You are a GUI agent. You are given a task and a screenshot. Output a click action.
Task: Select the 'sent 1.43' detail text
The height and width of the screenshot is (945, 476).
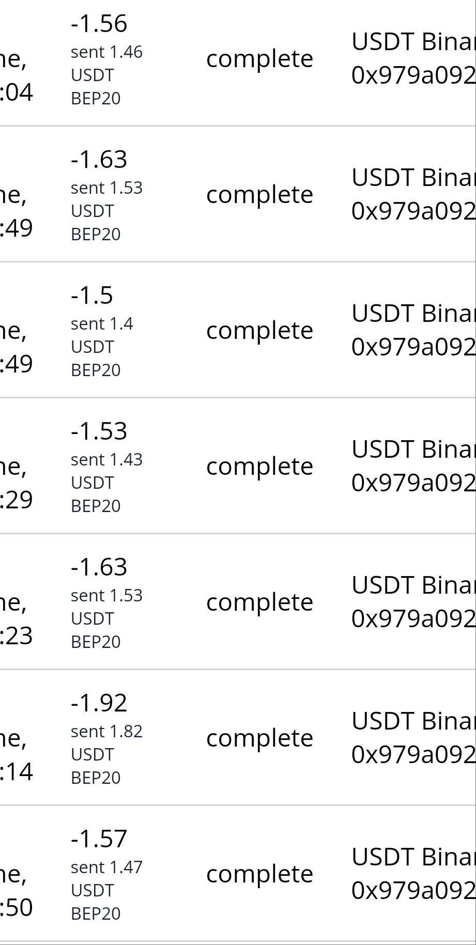coord(106,460)
